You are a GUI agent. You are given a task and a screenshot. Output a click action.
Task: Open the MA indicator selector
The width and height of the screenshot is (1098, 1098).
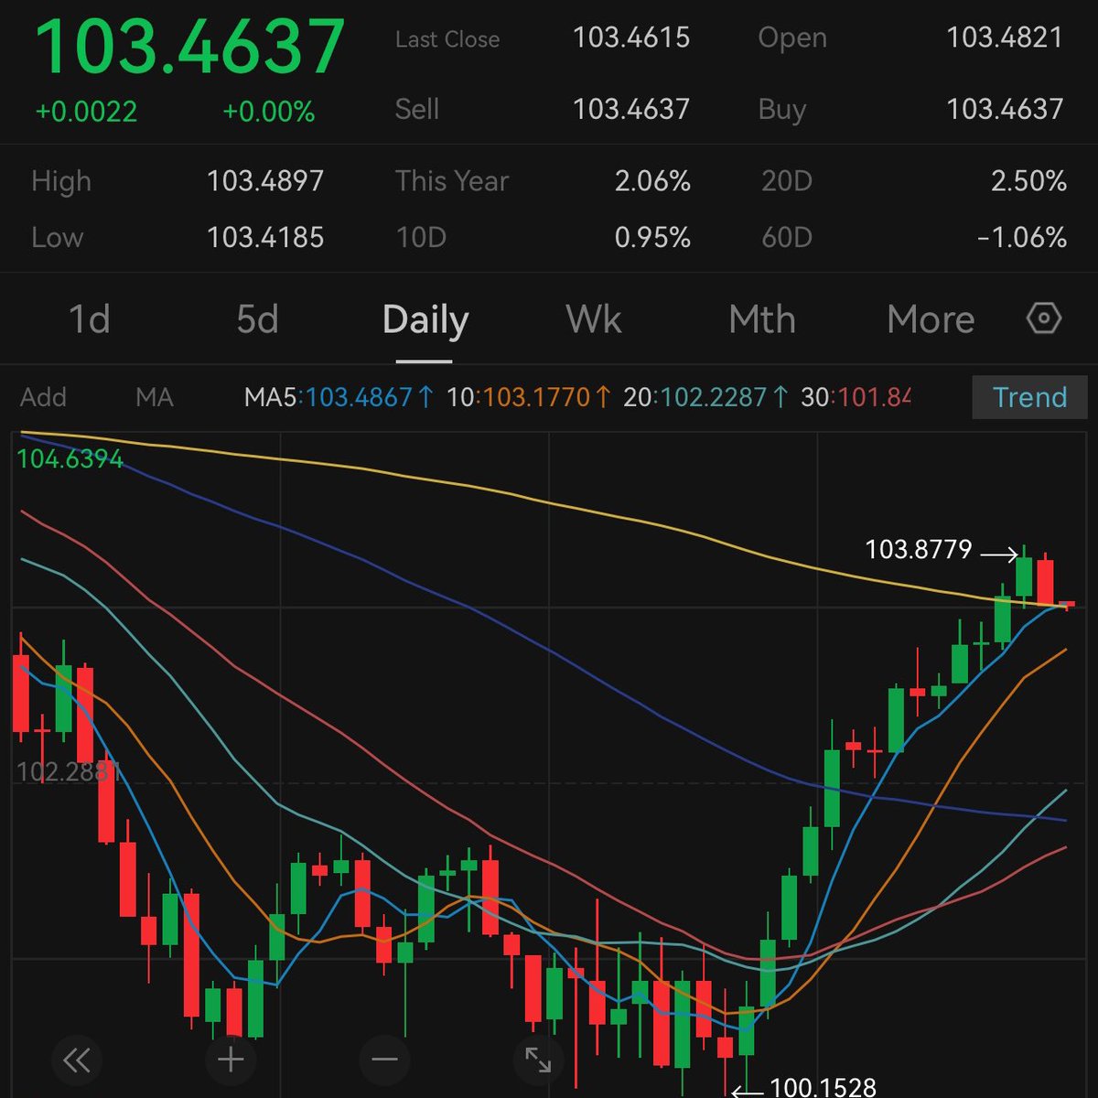click(154, 397)
